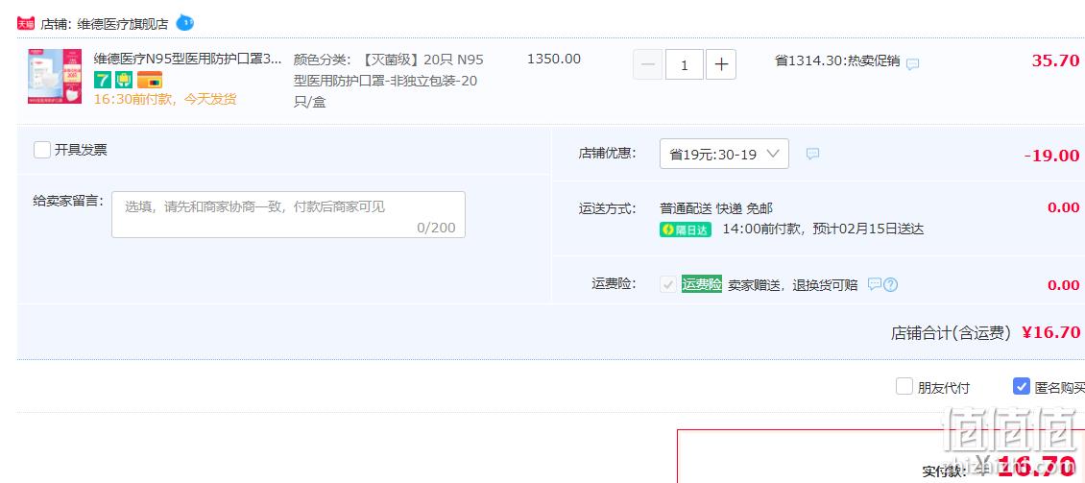Tick the 开具发票 checkbox
This screenshot has height=483, width=1085.
(42, 150)
